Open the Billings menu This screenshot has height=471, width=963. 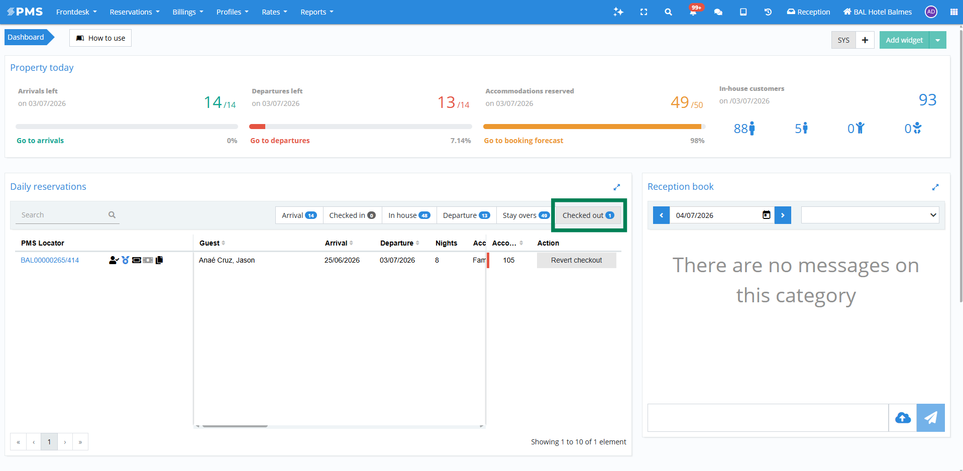(188, 12)
